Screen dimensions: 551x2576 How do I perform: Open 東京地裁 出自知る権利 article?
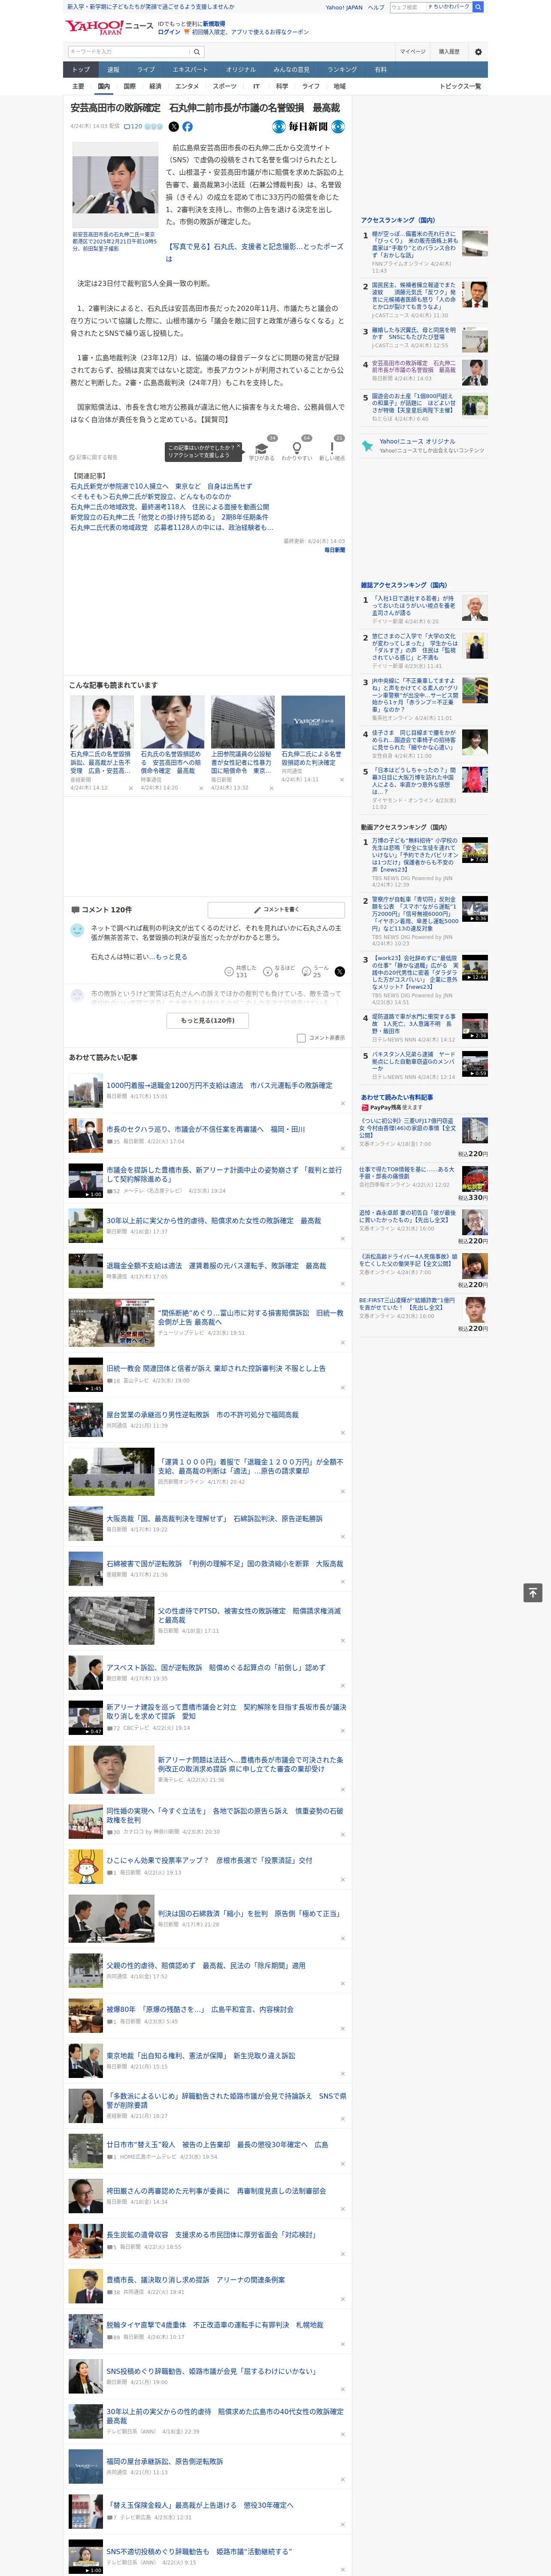click(x=200, y=2056)
